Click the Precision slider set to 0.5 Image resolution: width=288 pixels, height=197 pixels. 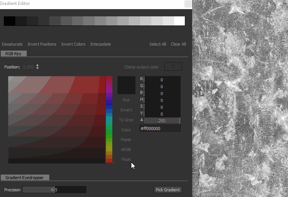pos(54,190)
